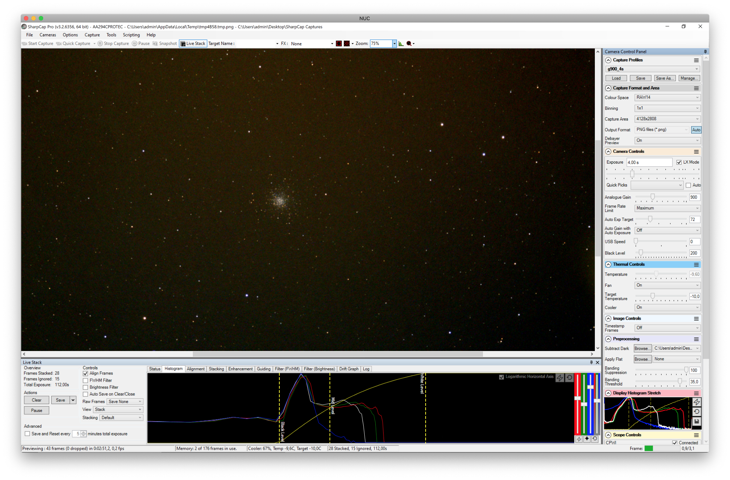Screen dimensions: 730x480
Task: Click the Clear button in Live Stack
Action: tap(37, 401)
